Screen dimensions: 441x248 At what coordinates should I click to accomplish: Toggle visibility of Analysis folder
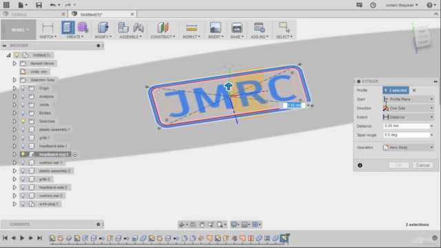[23, 96]
